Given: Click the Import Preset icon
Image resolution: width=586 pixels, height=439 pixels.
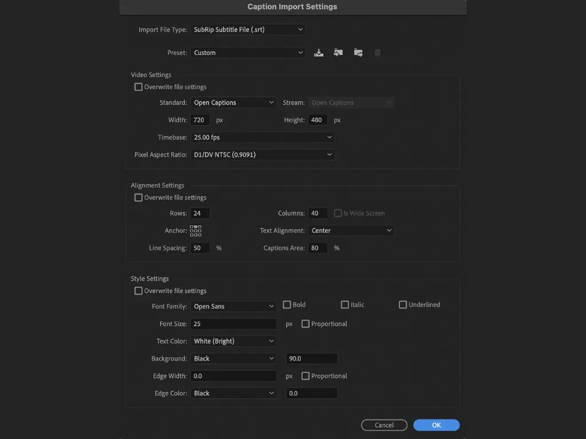Looking at the screenshot, I should tap(338, 53).
